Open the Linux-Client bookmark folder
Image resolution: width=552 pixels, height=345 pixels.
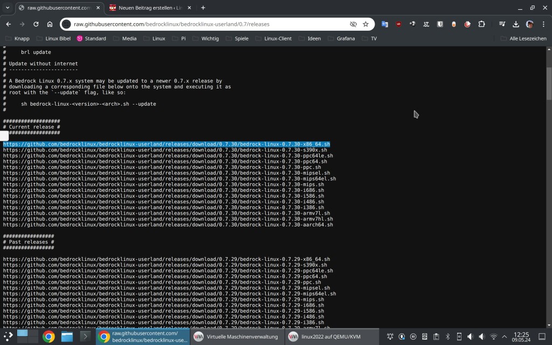point(273,38)
